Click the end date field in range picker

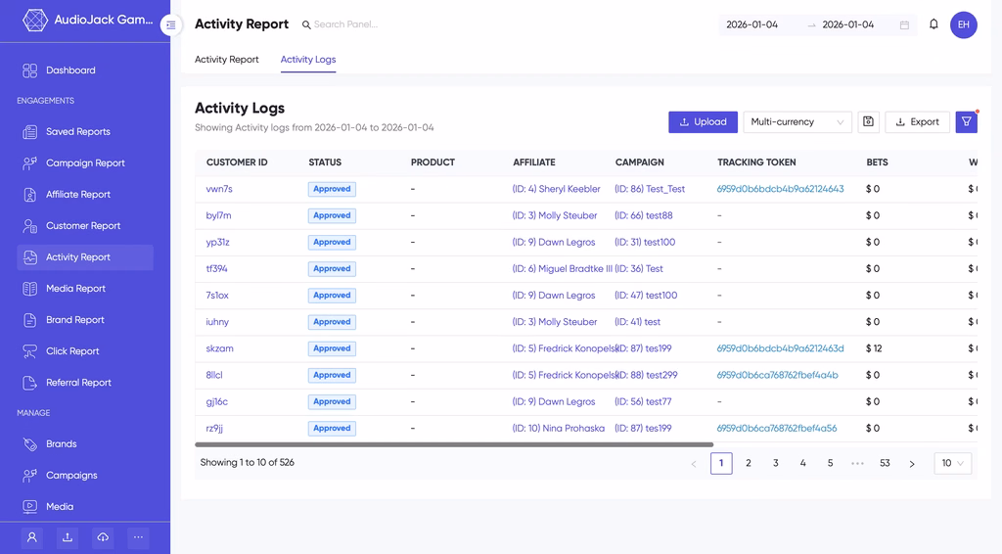point(848,24)
